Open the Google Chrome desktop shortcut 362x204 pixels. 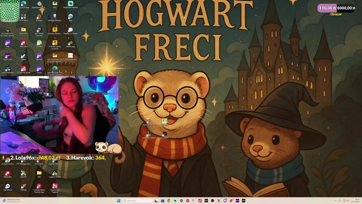[x=8, y=161]
